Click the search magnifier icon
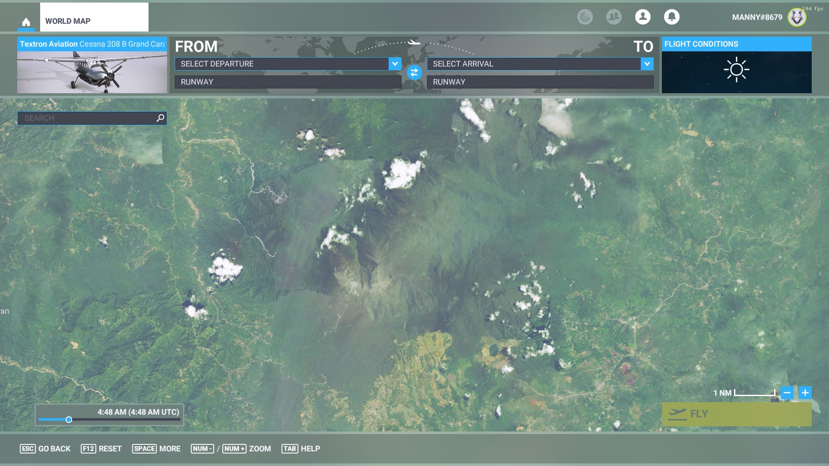The width and height of the screenshot is (829, 466). pyautogui.click(x=160, y=118)
